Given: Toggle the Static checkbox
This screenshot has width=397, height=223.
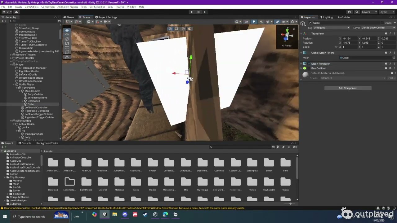Looking at the screenshot, I should (382, 23).
